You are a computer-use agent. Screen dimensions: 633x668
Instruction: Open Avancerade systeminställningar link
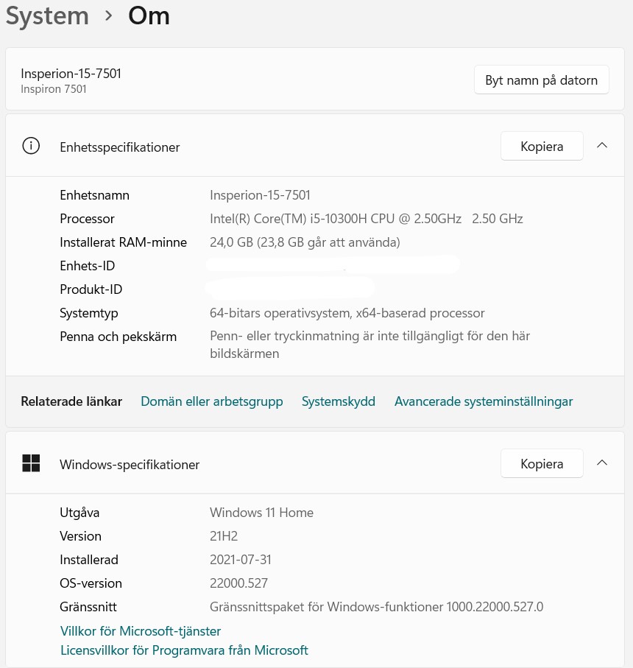[484, 401]
